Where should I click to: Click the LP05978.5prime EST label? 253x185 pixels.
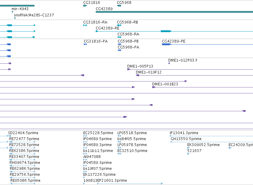132,145
